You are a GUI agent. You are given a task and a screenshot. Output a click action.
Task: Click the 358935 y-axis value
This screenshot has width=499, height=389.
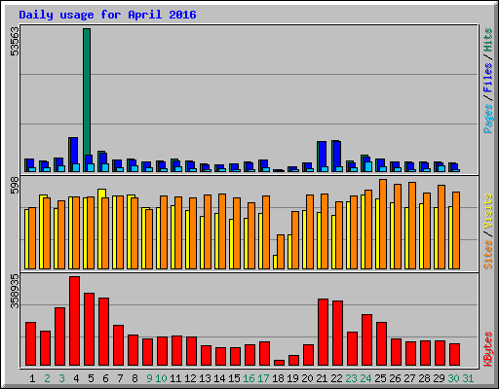[15, 291]
